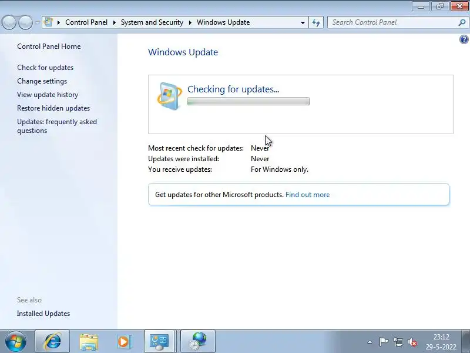Show hidden tray icons arrow
The height and width of the screenshot is (353, 470).
point(370,342)
